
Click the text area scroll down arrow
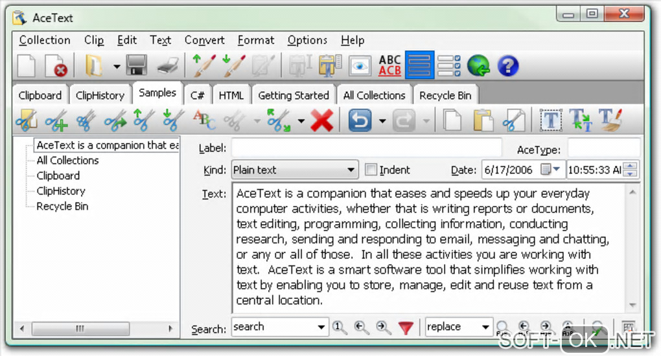pos(632,305)
